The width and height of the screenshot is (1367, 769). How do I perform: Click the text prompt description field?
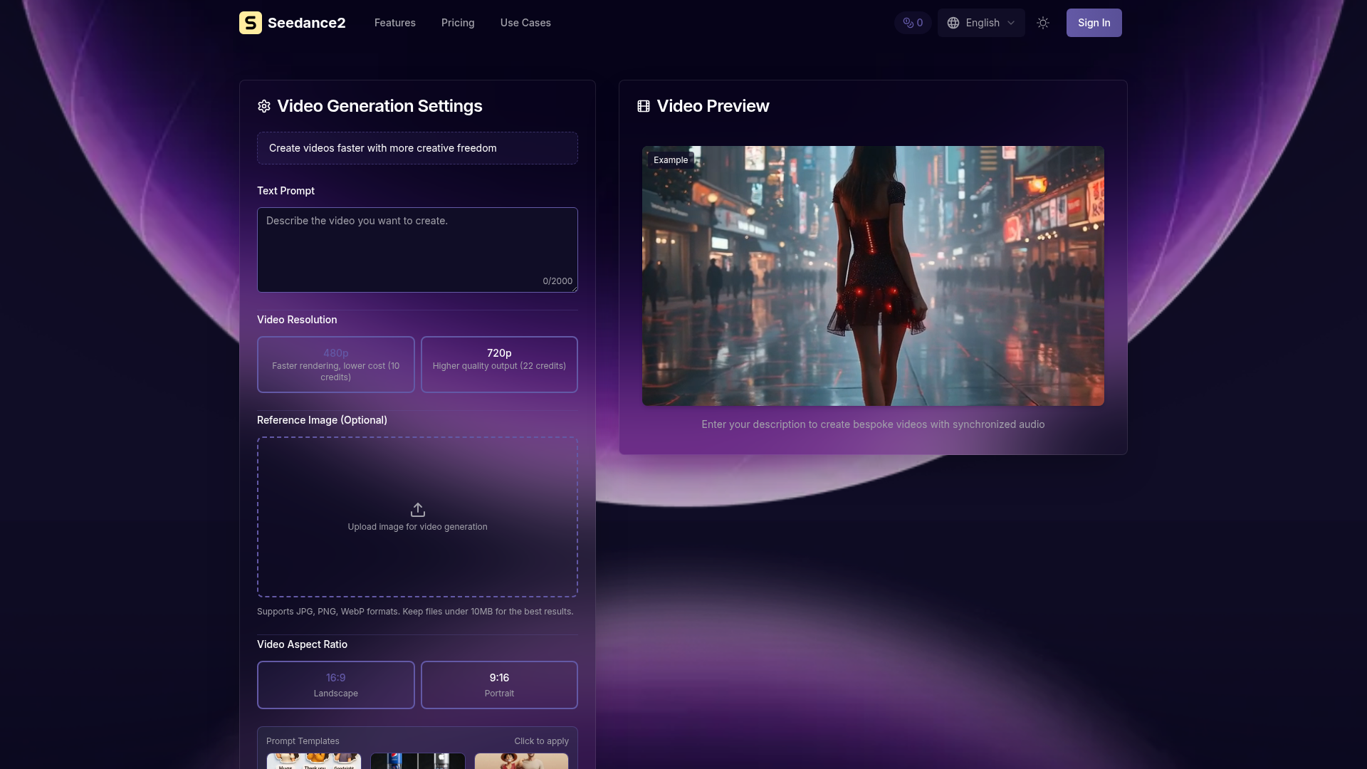pos(417,249)
